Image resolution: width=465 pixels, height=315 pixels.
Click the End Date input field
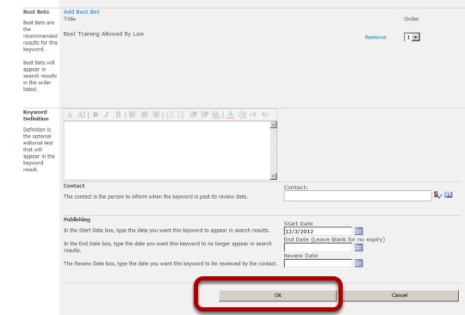click(x=318, y=247)
